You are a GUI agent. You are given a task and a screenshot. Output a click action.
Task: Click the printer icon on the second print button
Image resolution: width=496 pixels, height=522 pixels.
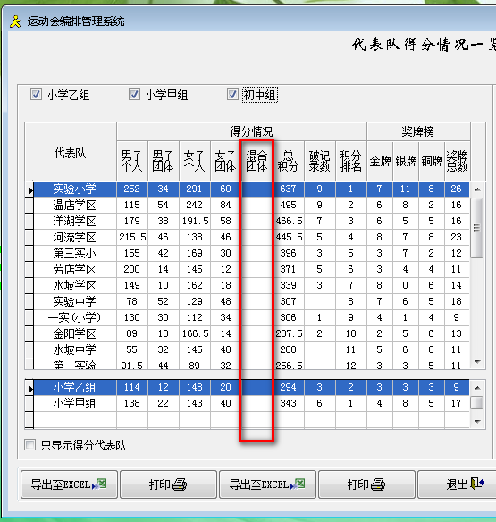point(379,484)
